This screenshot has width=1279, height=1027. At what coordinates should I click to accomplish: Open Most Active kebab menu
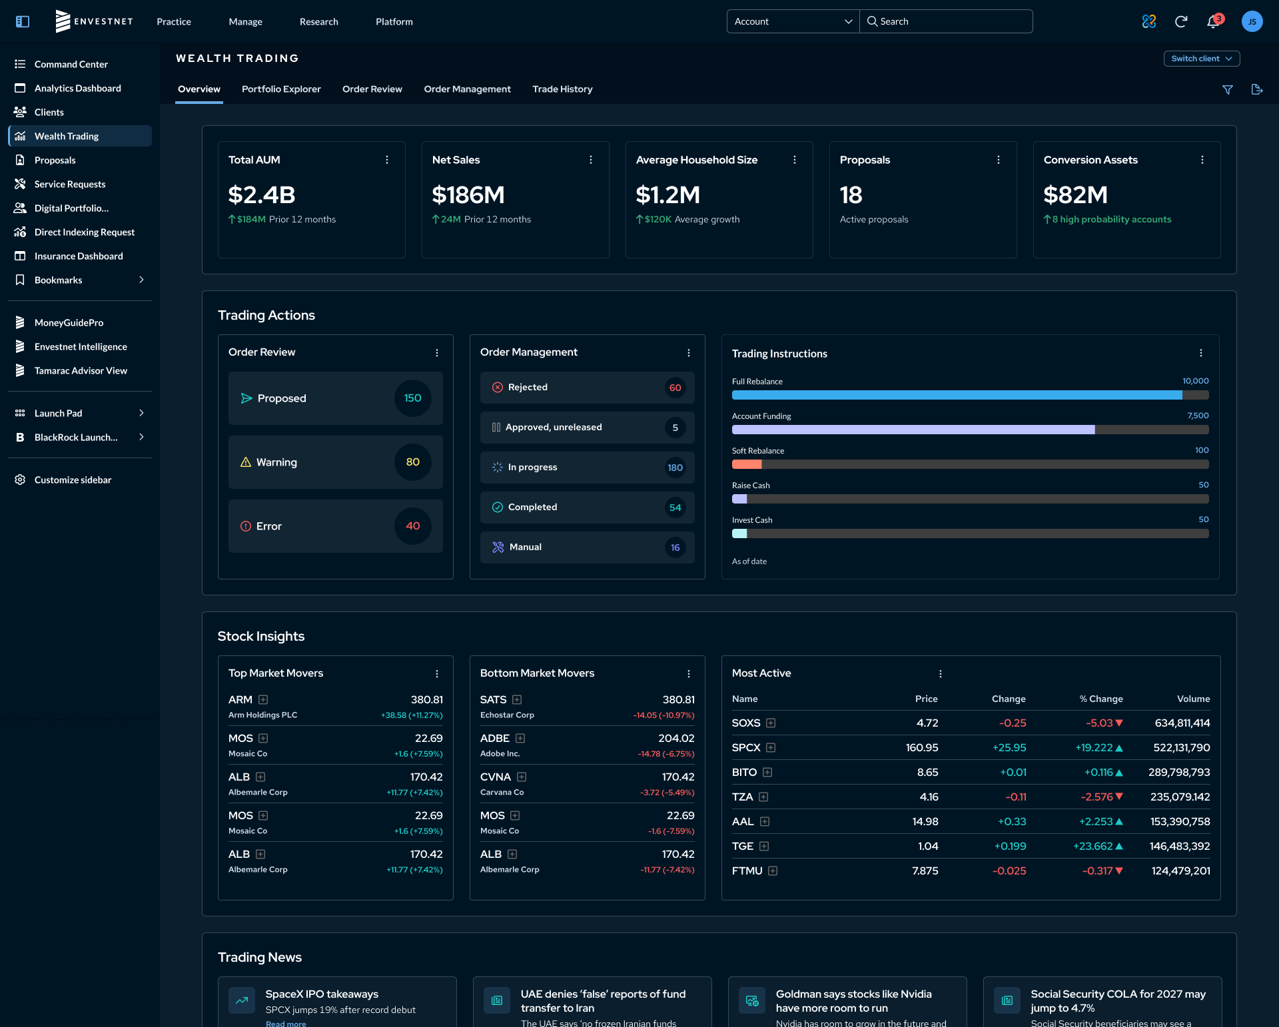[941, 673]
